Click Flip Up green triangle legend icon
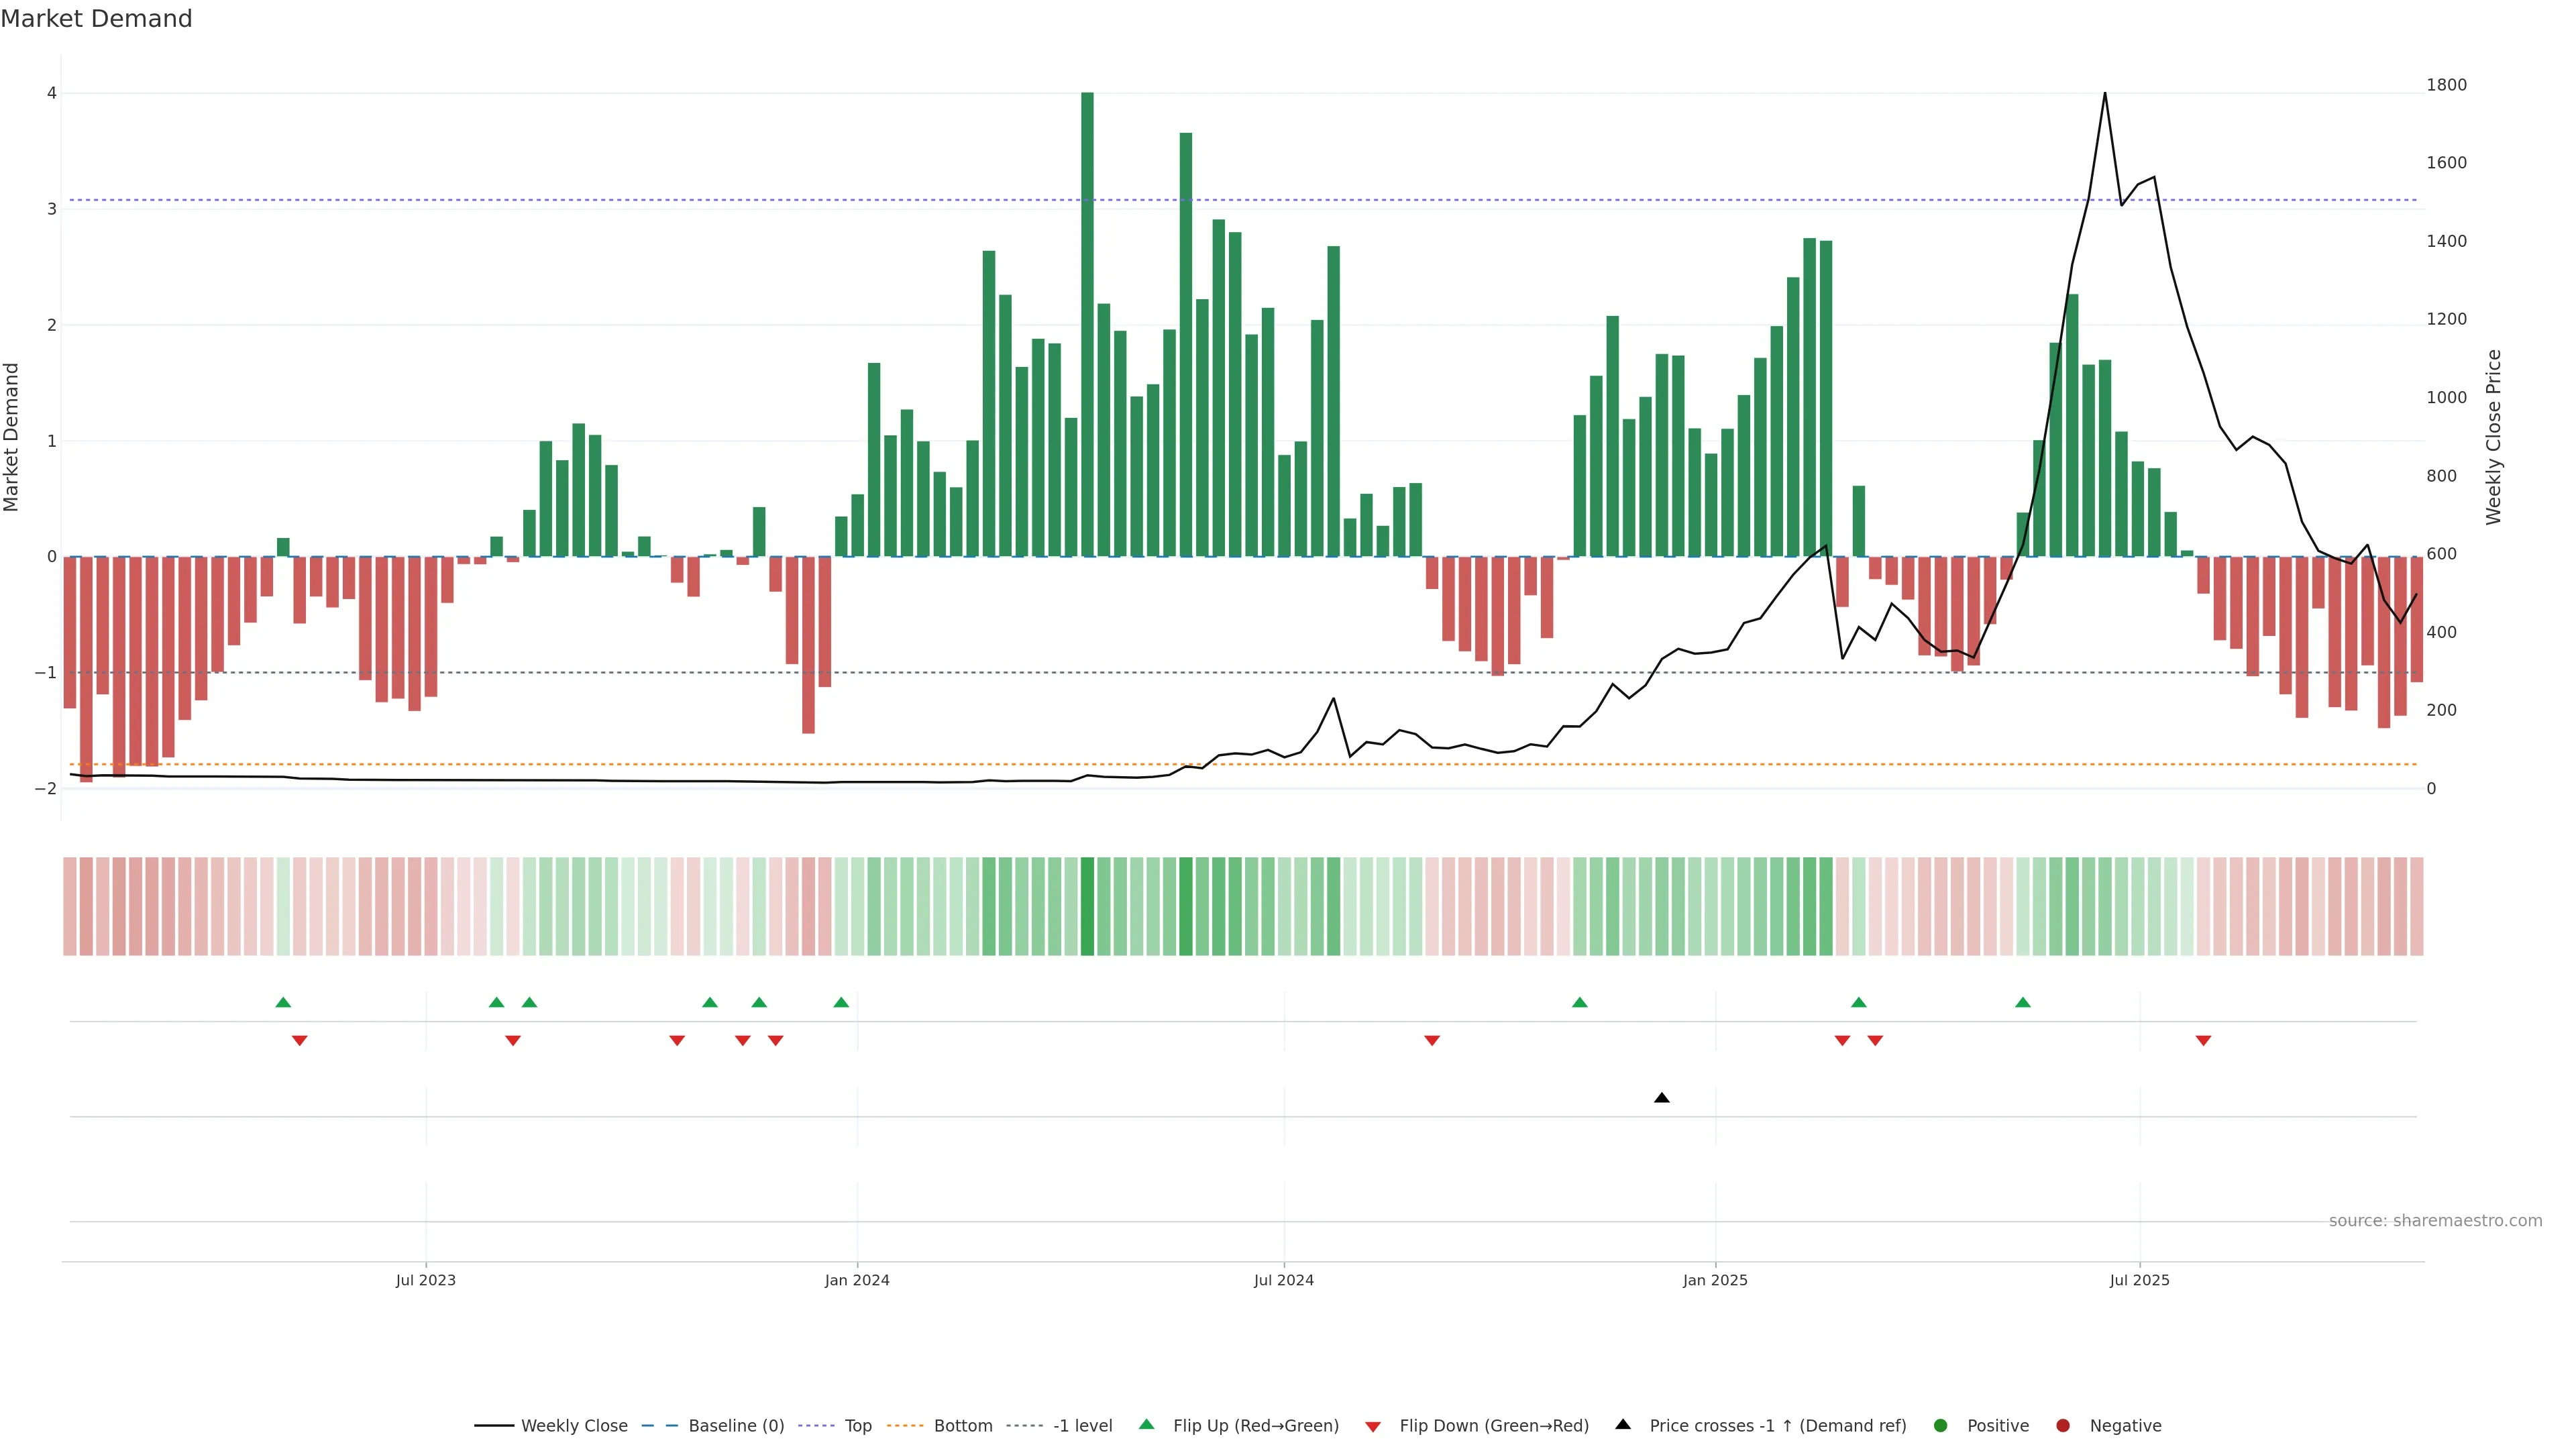 [x=1146, y=1424]
